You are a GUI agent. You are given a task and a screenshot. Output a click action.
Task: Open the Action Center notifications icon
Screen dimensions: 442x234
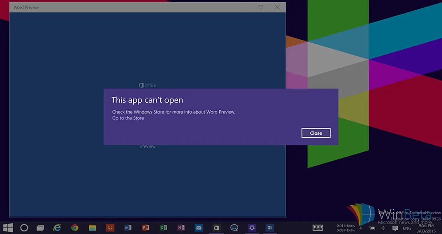(395, 228)
